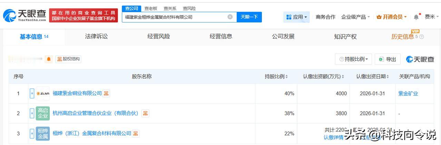Click the orange alert bell icon
The image size is (441, 145).
(x=49, y=59)
